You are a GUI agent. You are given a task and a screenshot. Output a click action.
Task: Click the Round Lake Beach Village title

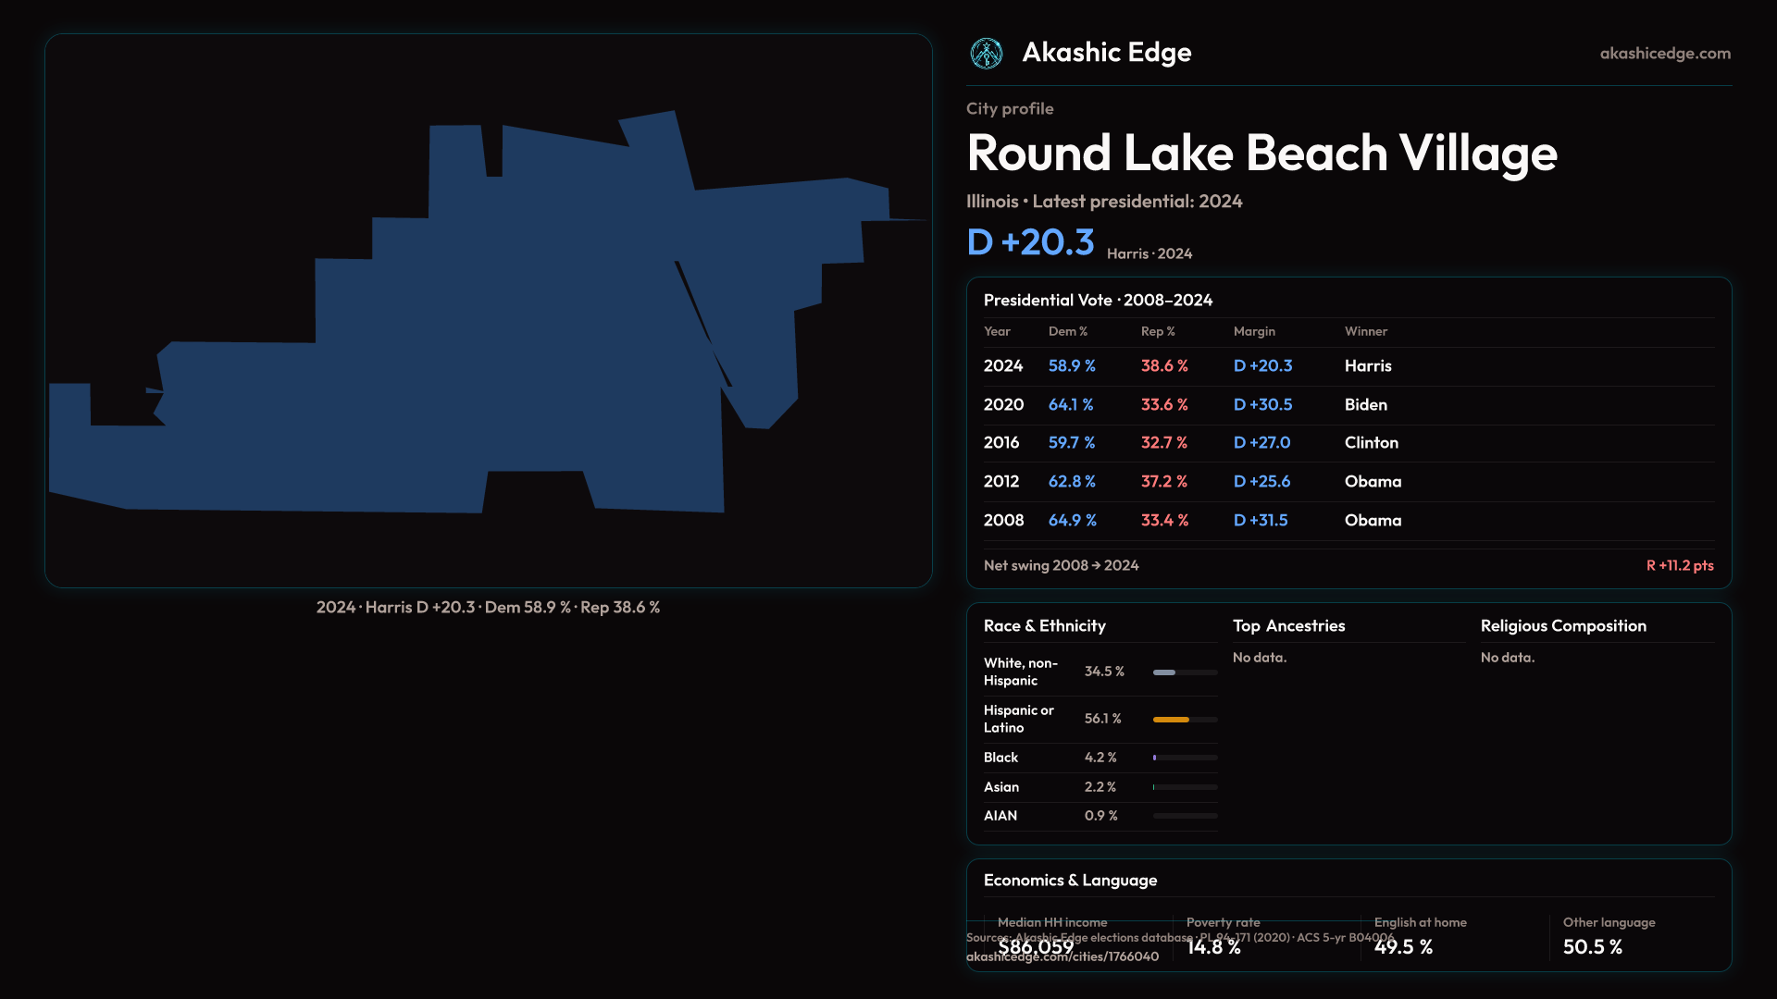click(x=1261, y=154)
